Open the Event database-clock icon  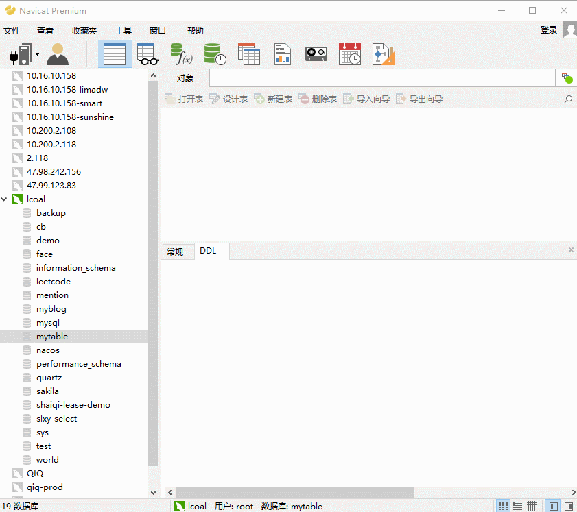(215, 54)
